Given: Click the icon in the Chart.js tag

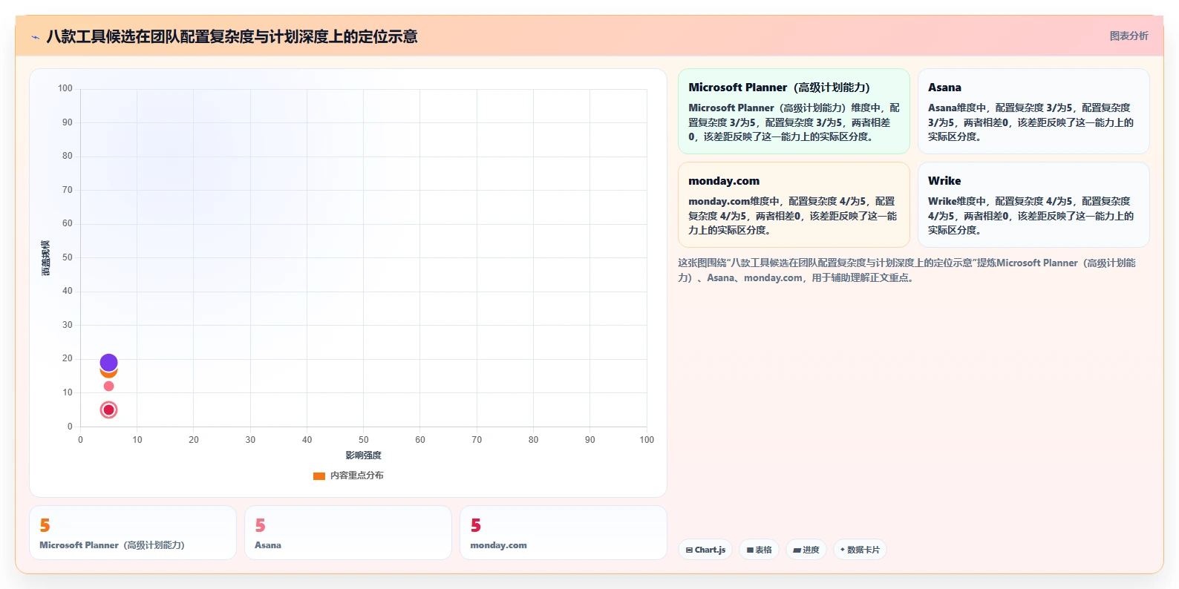Looking at the screenshot, I should tap(689, 550).
